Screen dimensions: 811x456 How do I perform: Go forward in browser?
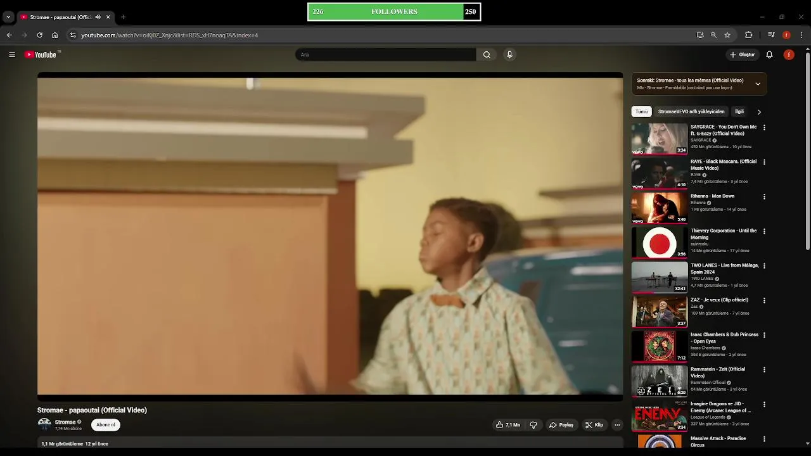24,35
